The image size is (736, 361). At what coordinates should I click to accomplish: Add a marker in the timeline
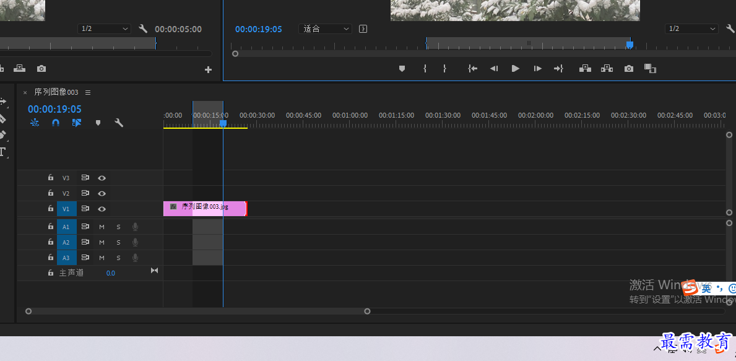[x=98, y=123]
